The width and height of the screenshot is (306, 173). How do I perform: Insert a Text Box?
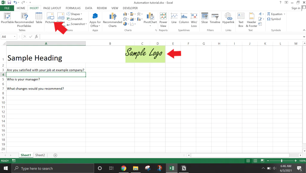click(x=241, y=20)
